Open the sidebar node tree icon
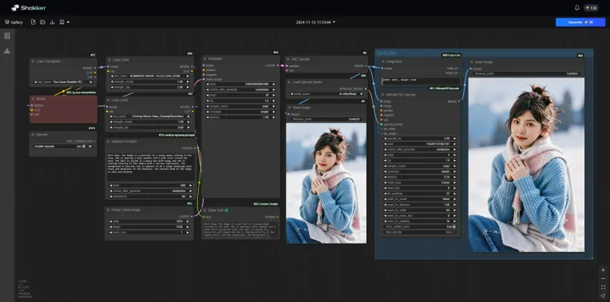This screenshot has width=610, height=302. [7, 51]
